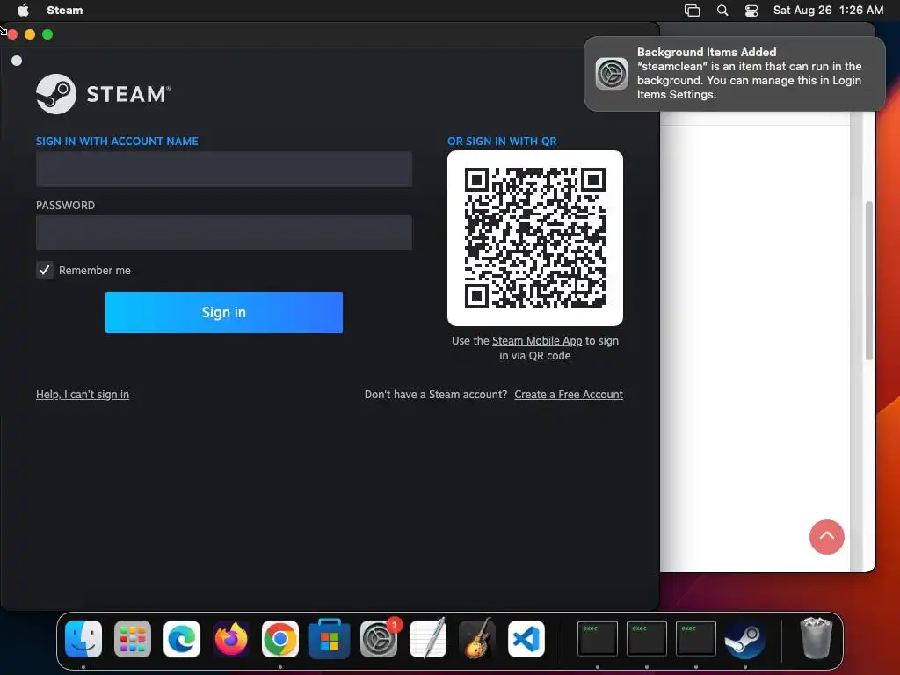Click the date and time in menu bar
Image resolution: width=900 pixels, height=675 pixels.
click(828, 10)
